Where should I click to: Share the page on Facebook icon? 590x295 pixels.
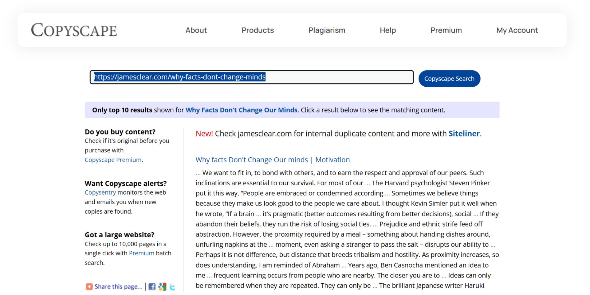click(x=152, y=287)
